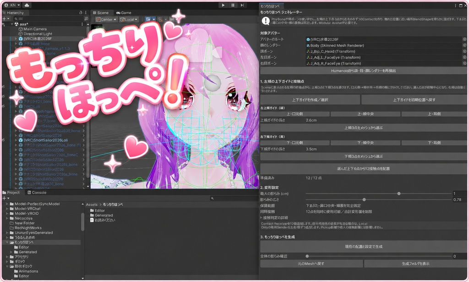Image resolution: width=469 pixels, height=282 pixels.
Task: Select (VRC)ShortSailor2026Loli in Hierarchy
Action: point(45,140)
